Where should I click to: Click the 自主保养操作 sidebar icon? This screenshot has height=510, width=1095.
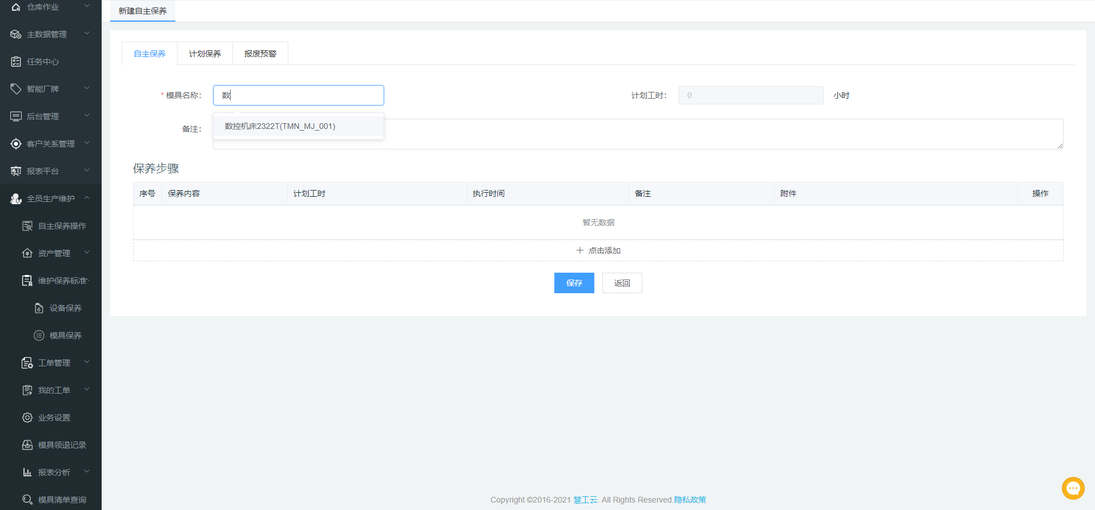27,226
